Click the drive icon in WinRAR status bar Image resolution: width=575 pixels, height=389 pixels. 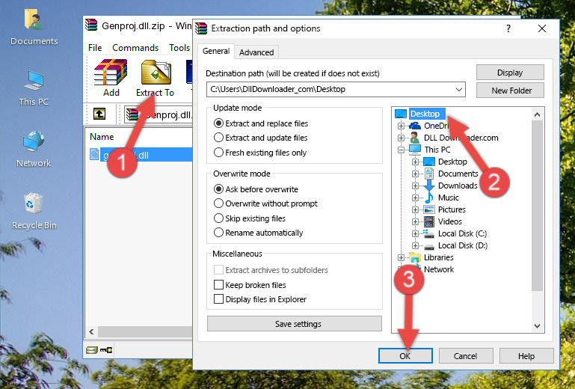pyautogui.click(x=92, y=350)
